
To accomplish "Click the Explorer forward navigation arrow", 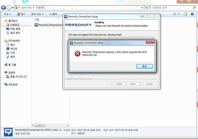I will click(x=9, y=8).
